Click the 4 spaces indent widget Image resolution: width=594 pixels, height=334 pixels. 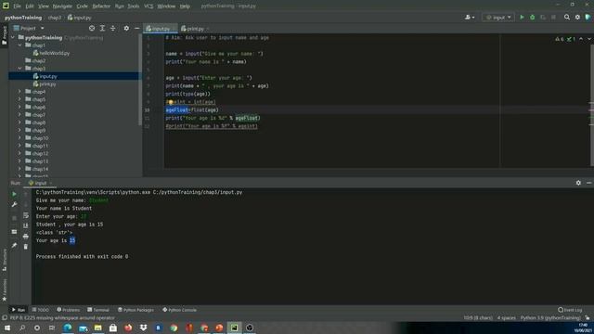(x=506, y=318)
